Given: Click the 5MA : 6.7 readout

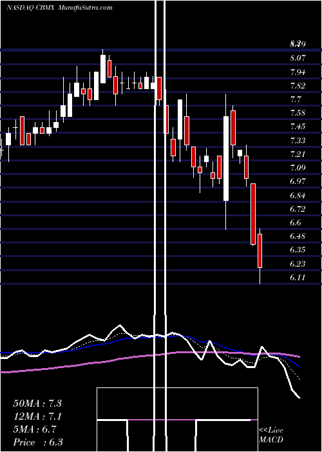Looking at the screenshot, I should [x=35, y=429].
